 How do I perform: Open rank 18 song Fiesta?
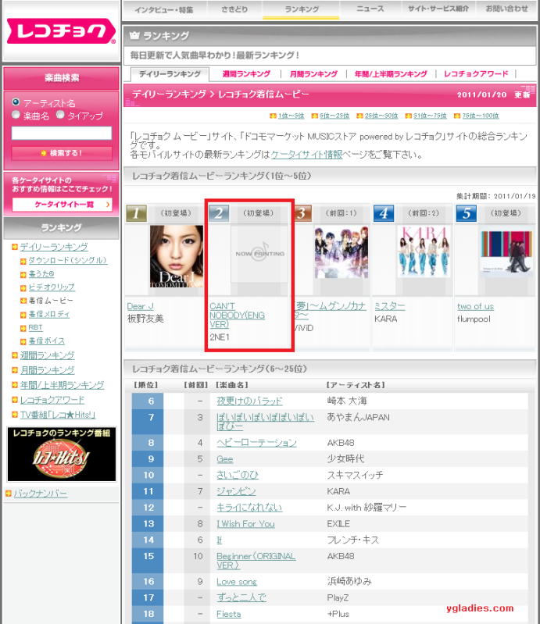(x=229, y=614)
